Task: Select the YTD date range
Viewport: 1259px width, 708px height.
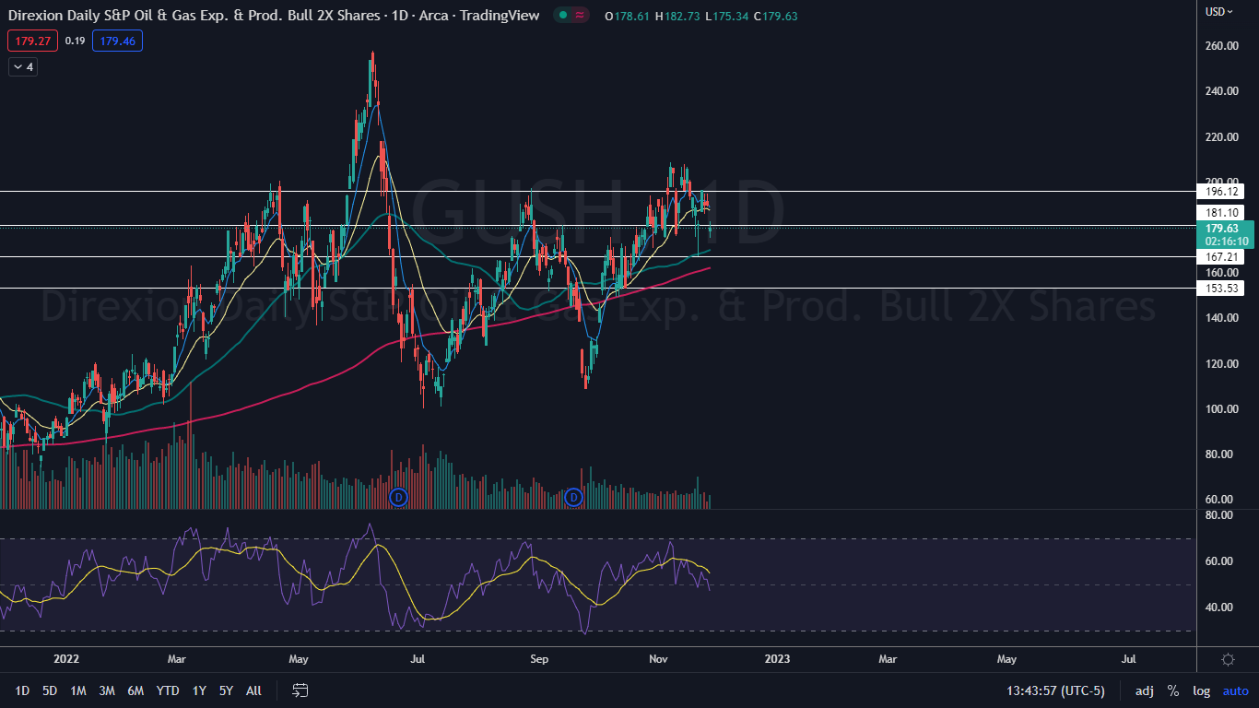Action: [x=168, y=690]
